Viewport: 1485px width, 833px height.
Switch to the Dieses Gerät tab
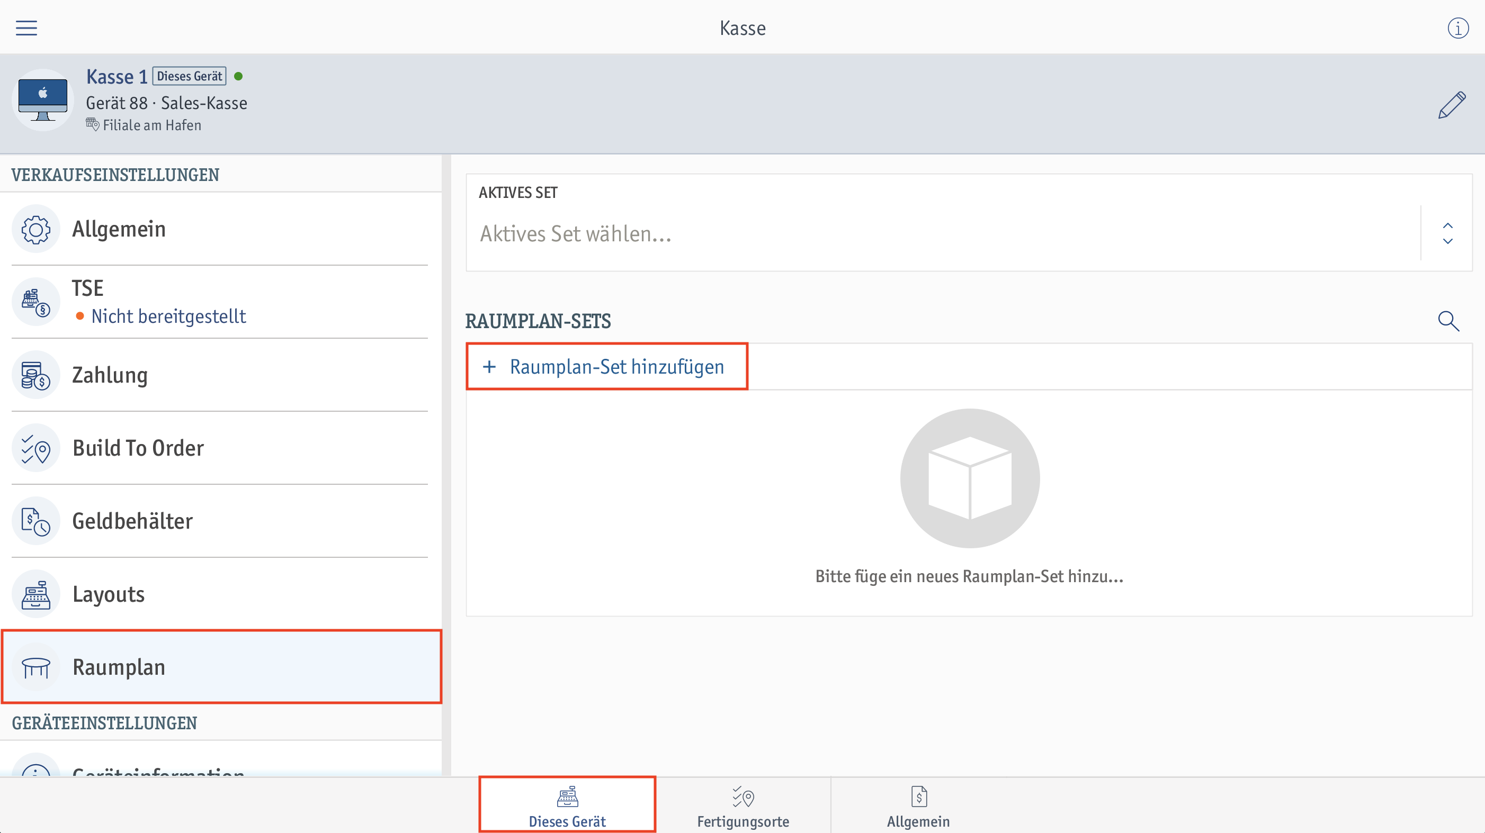[x=567, y=805]
